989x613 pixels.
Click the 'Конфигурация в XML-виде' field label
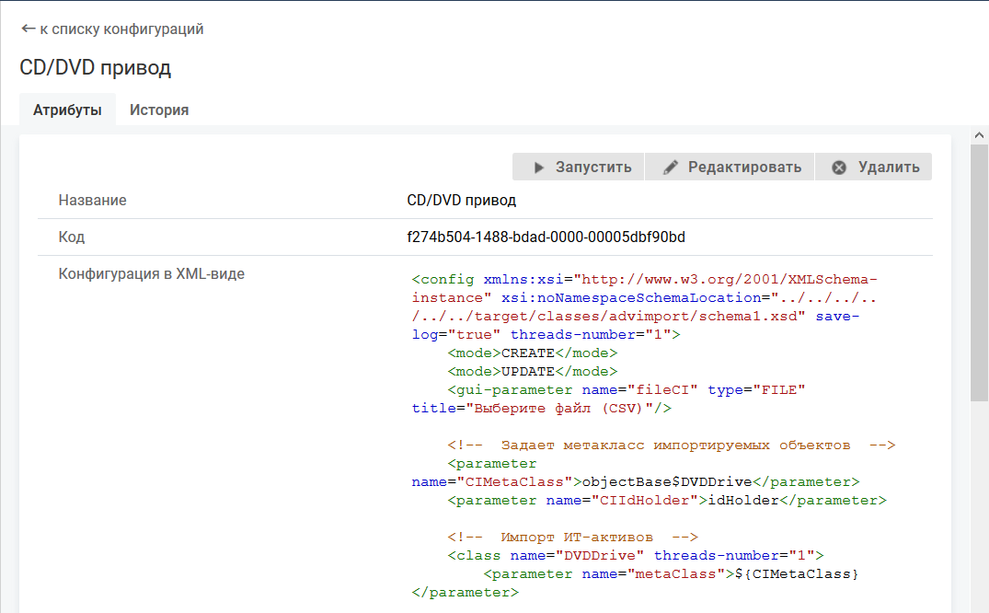pos(151,274)
